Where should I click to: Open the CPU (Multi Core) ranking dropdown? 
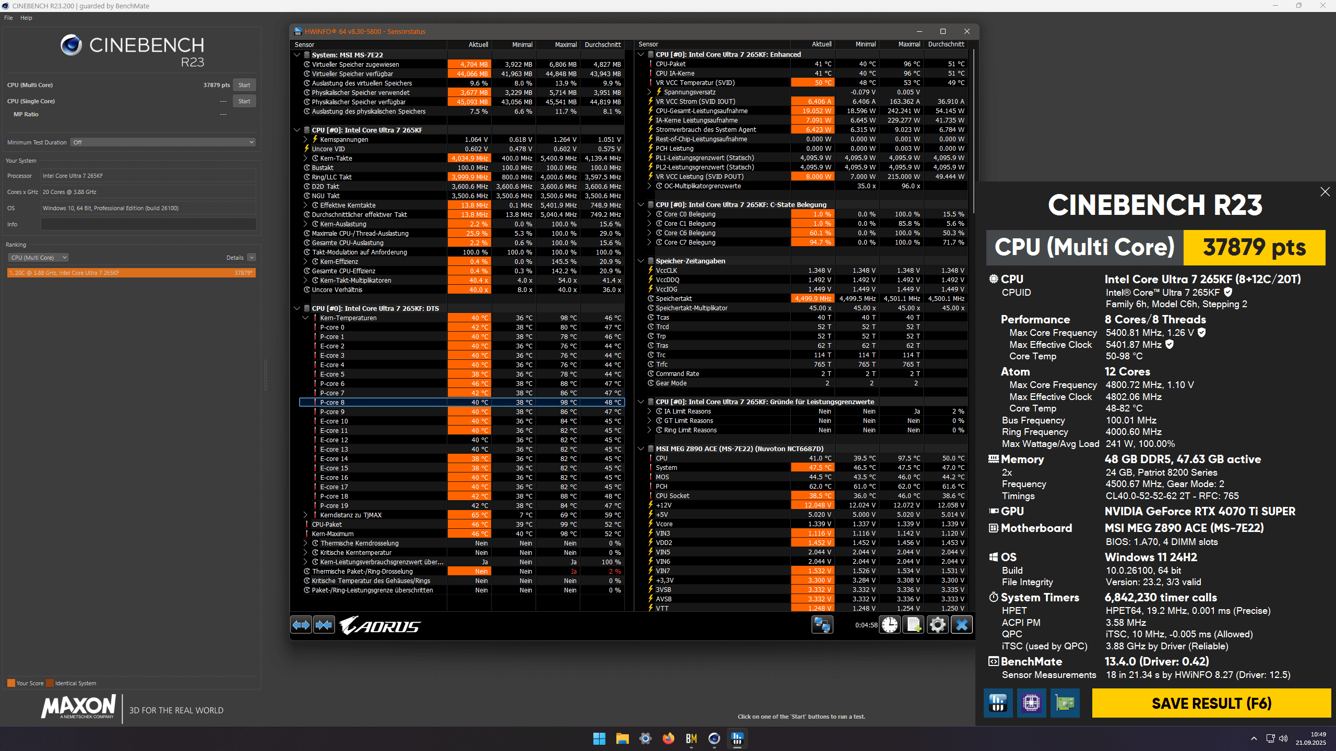coord(38,258)
